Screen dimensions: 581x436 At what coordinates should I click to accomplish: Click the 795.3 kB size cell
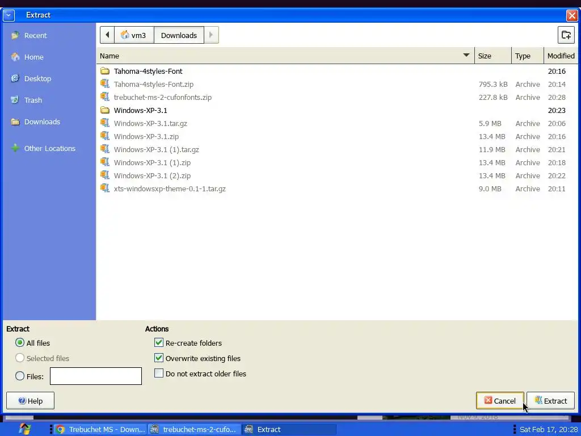point(493,84)
